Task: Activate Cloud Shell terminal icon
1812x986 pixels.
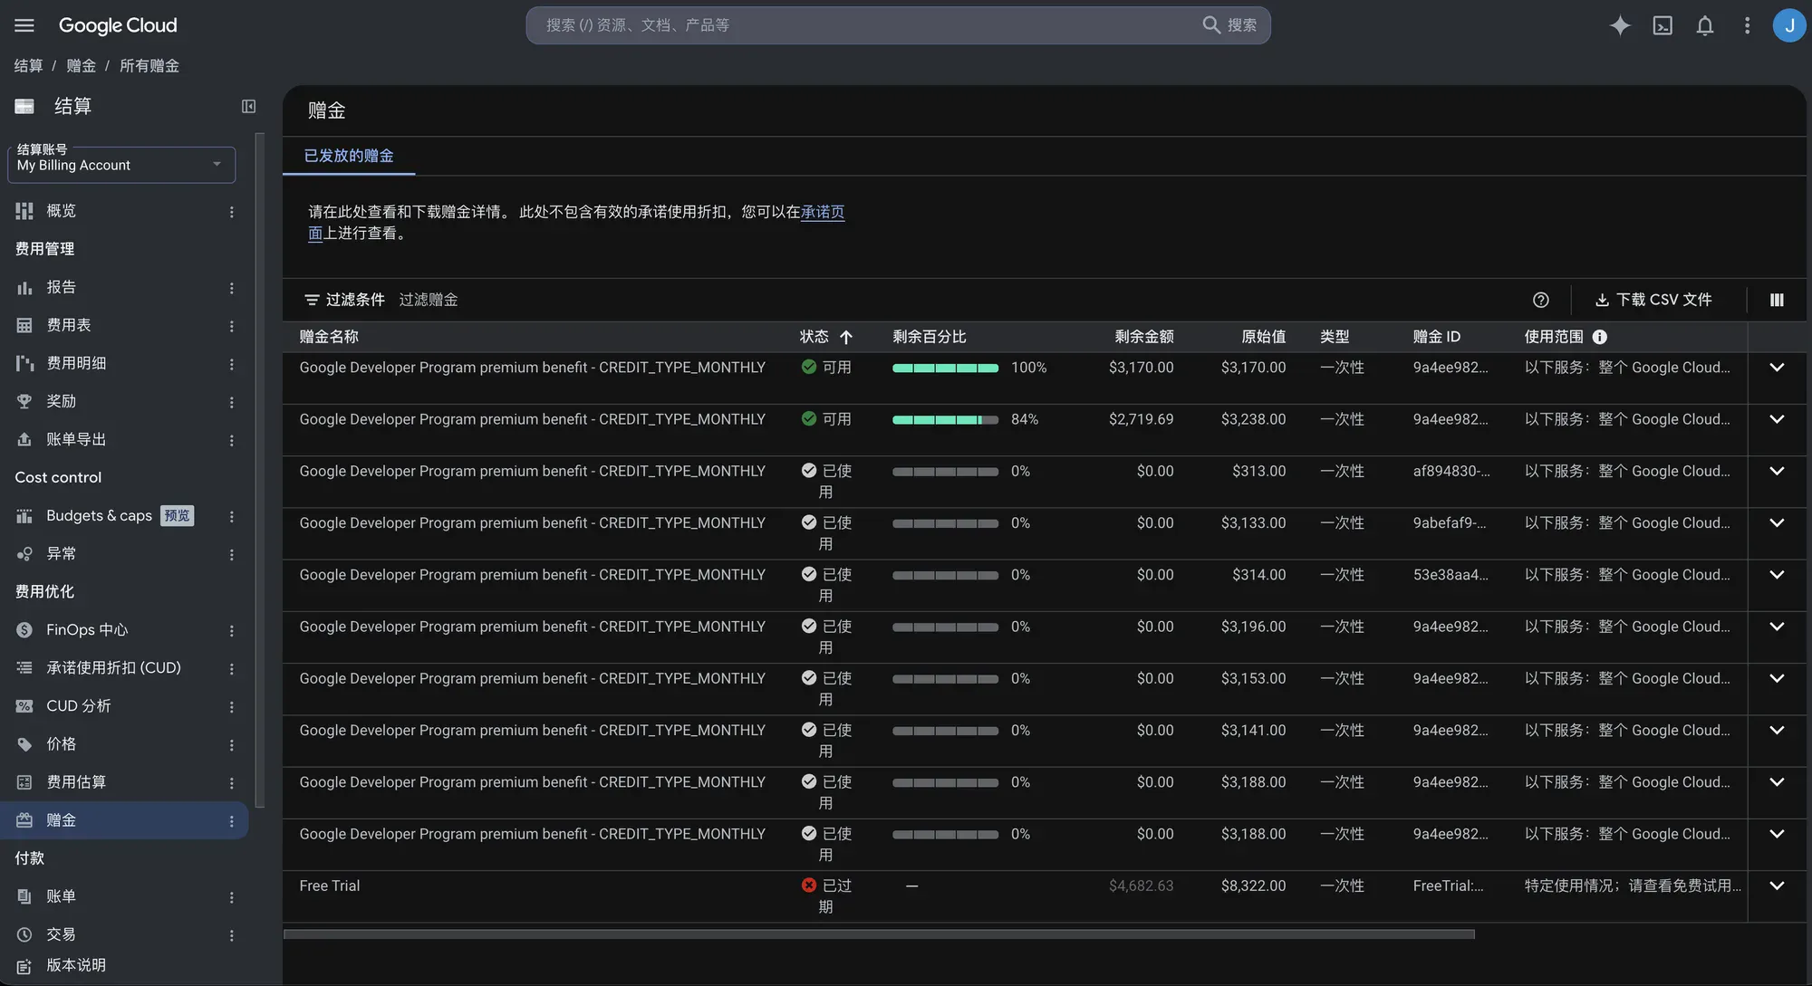Action: pyautogui.click(x=1663, y=25)
